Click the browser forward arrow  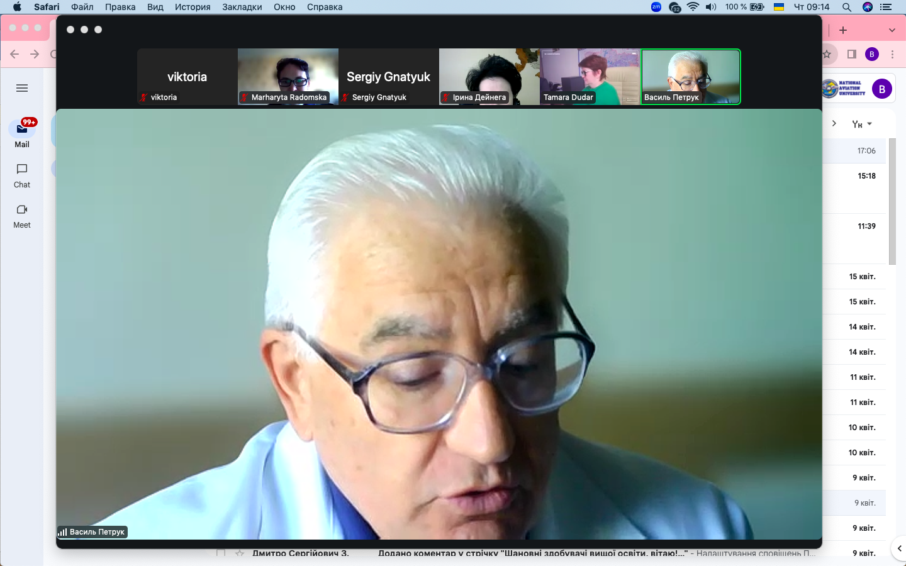[35, 54]
